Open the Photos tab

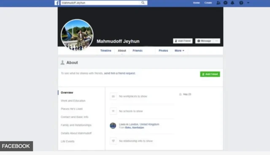click(x=163, y=51)
